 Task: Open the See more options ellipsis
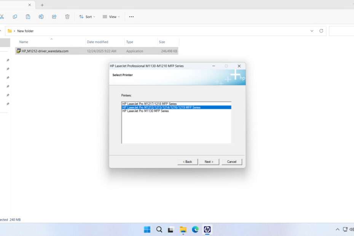click(131, 17)
